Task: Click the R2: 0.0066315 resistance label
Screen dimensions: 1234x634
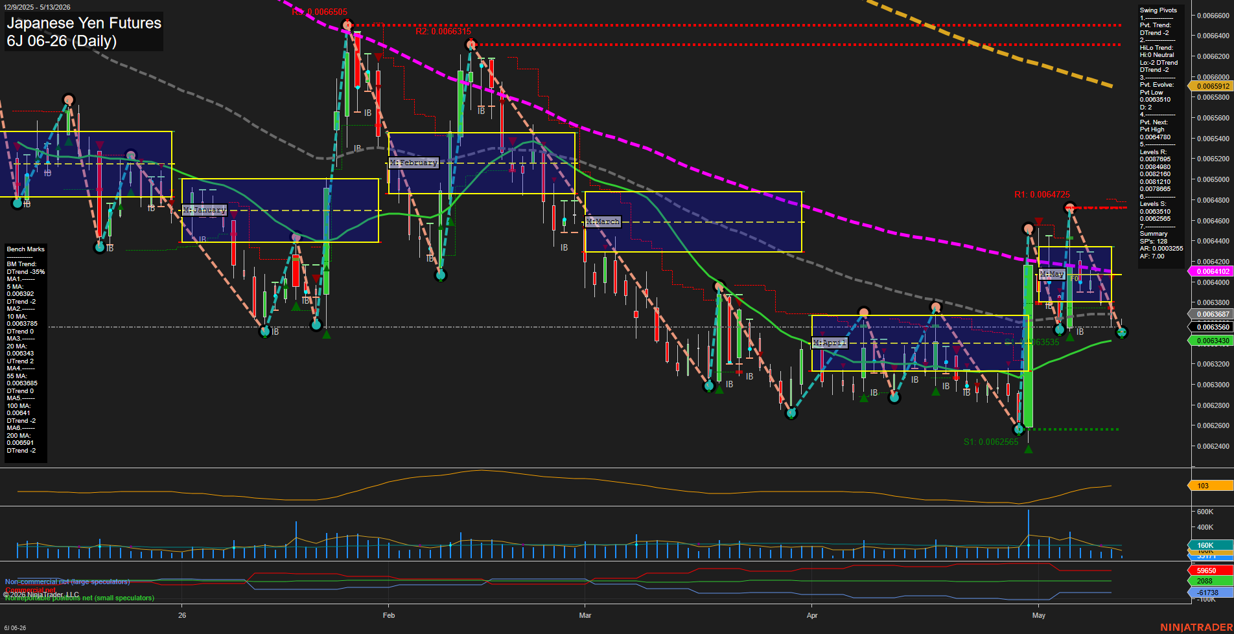Action: [x=443, y=31]
